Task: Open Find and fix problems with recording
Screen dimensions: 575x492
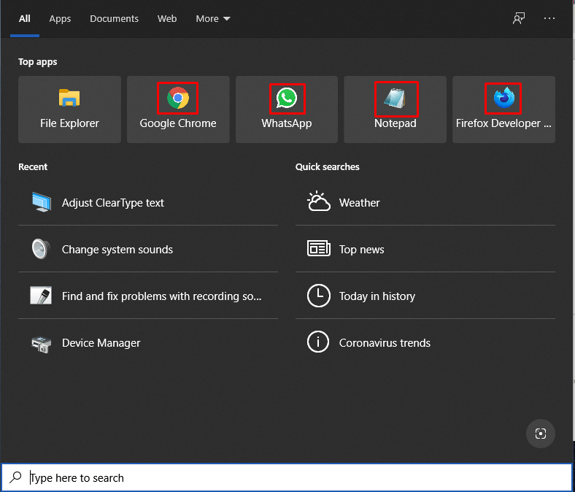Action: 148,296
